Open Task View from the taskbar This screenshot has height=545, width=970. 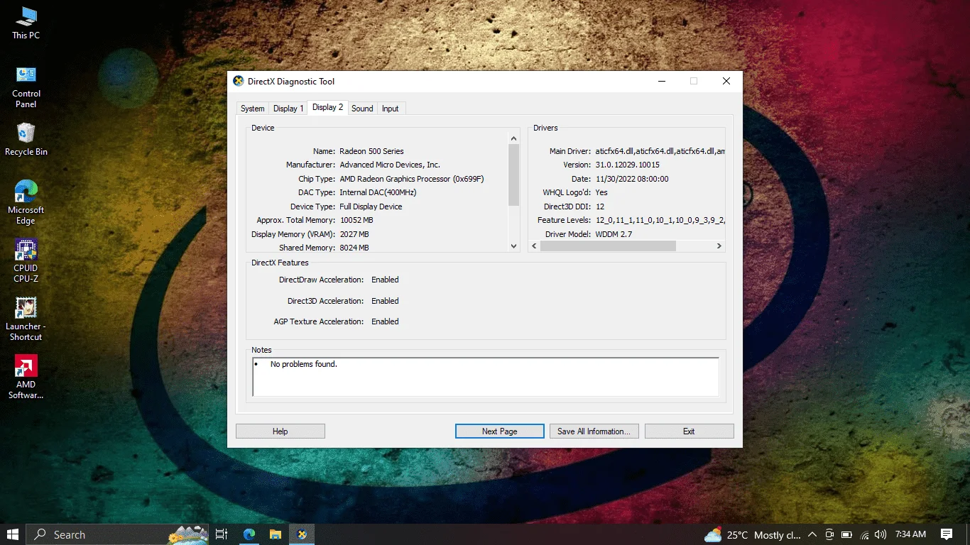coord(222,534)
